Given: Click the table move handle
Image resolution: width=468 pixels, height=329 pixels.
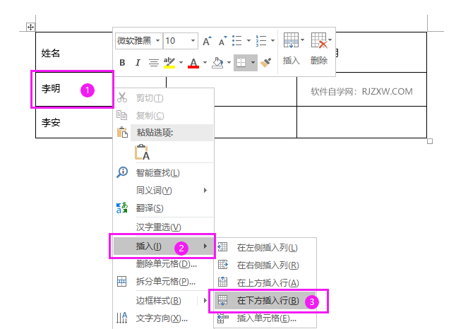Looking at the screenshot, I should click(30, 27).
